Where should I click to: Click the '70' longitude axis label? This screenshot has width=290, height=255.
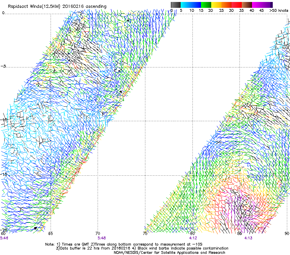coord(98,233)
